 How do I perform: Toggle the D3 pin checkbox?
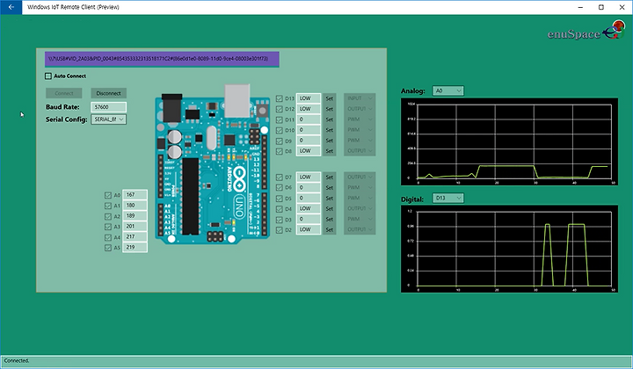click(279, 220)
